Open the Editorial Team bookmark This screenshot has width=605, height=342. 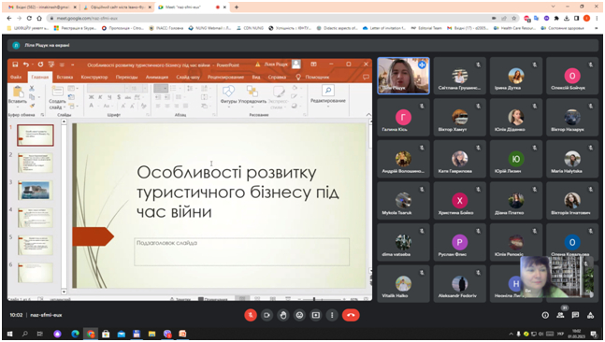click(x=426, y=28)
